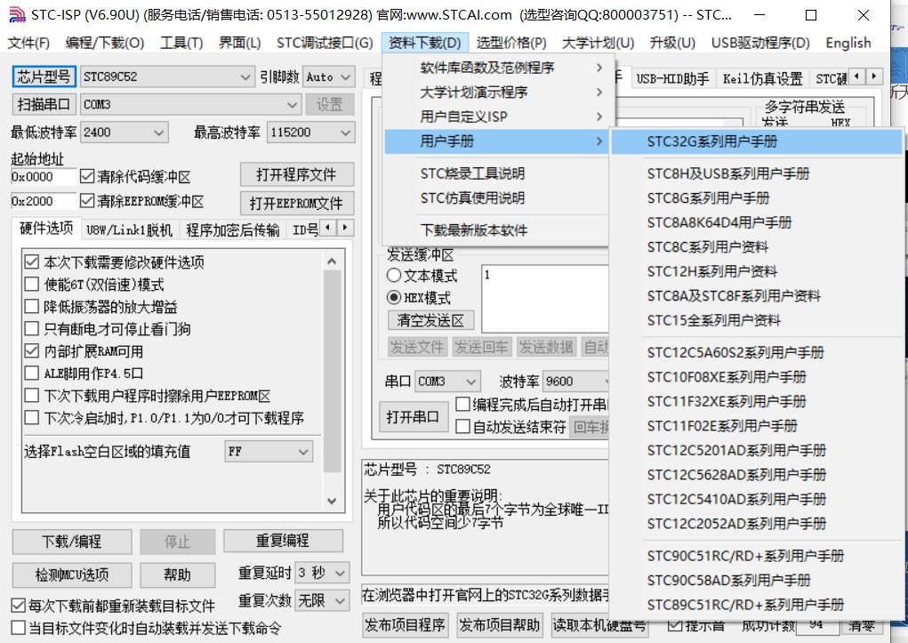The image size is (908, 643).
Task: Check 编程完成后自动打开串口 option
Action: pyautogui.click(x=462, y=405)
